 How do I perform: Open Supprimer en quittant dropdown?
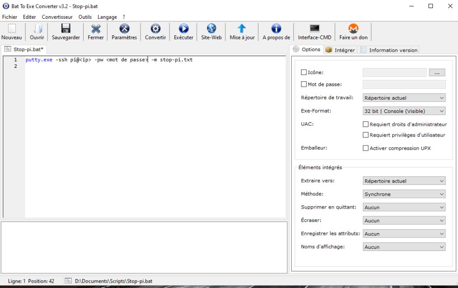tap(404, 207)
